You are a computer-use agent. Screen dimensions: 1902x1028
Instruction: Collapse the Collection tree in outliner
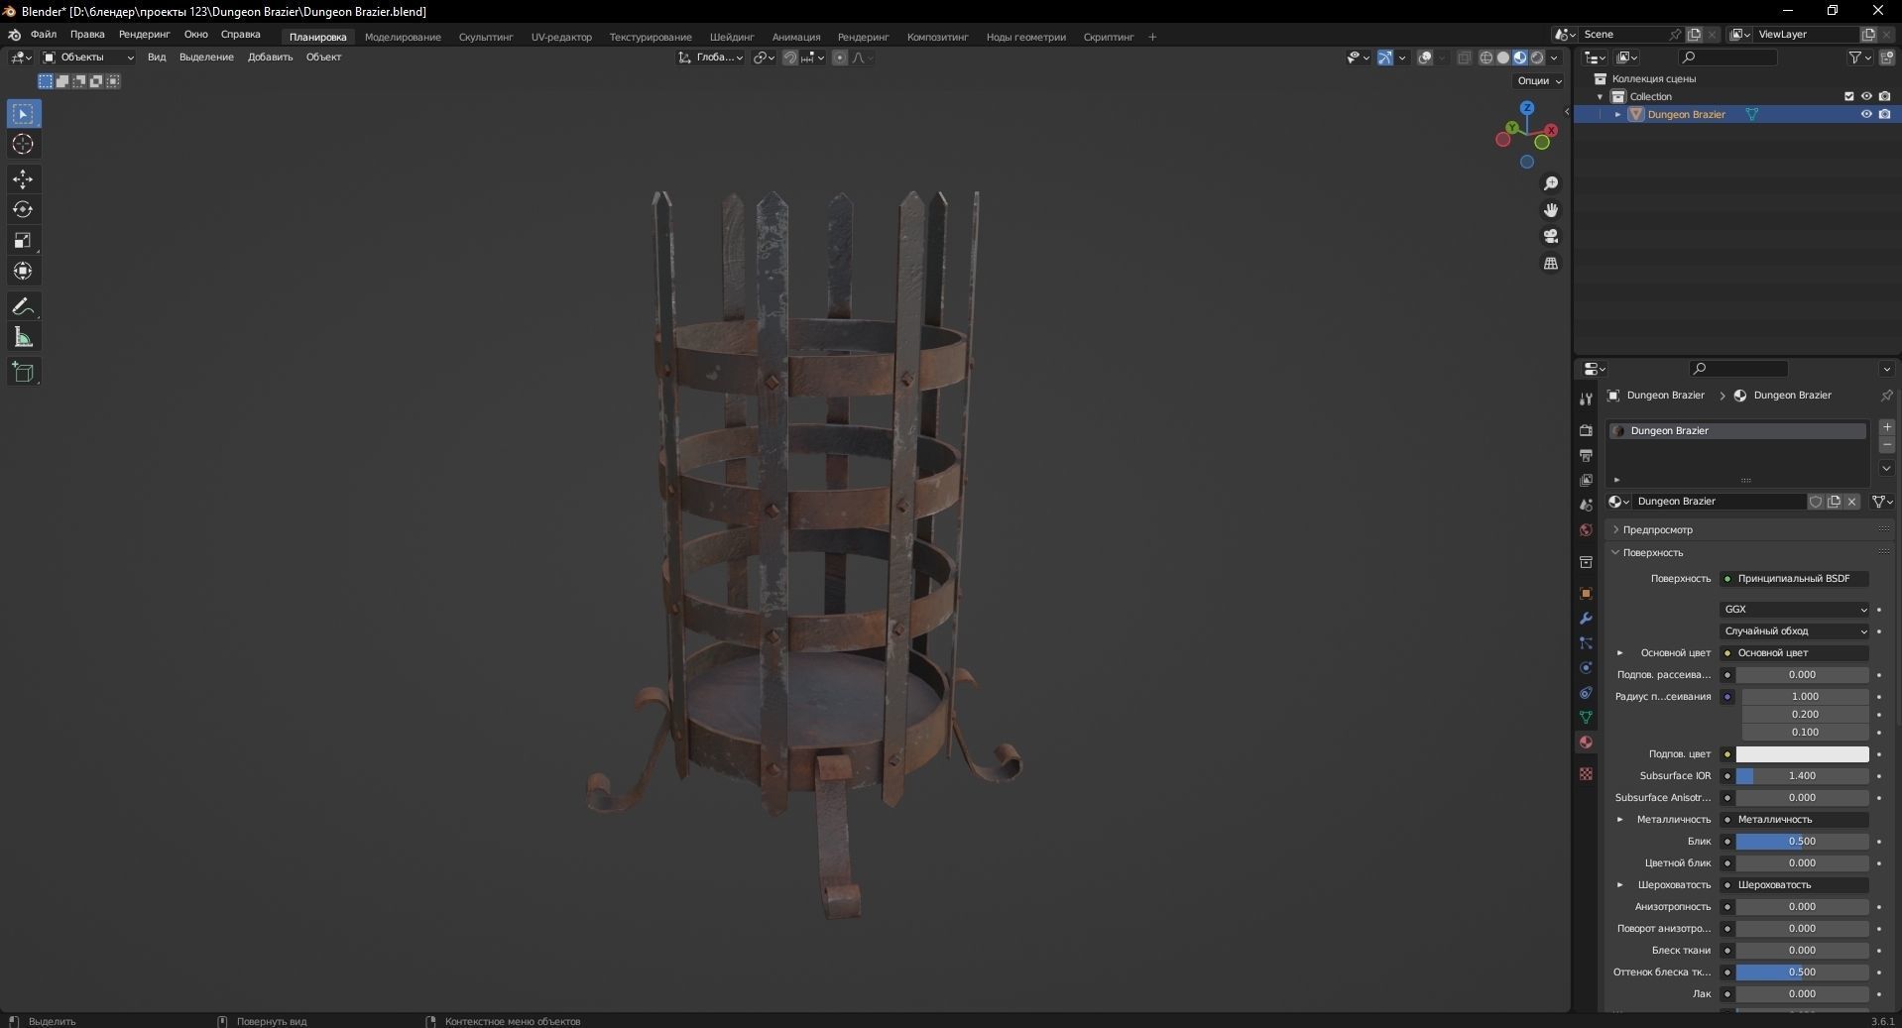click(1600, 96)
